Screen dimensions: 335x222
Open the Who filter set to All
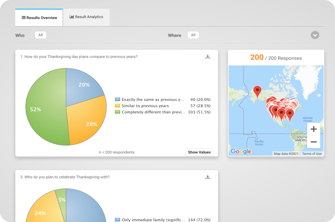click(x=40, y=35)
